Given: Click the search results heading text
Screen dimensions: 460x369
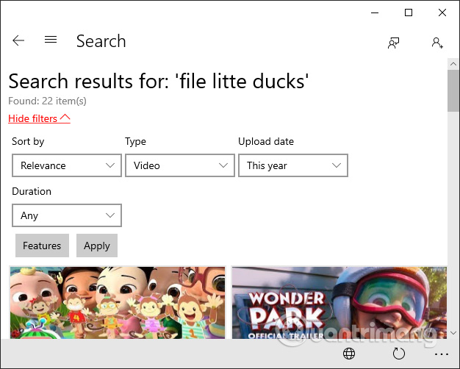Looking at the screenshot, I should point(159,81).
